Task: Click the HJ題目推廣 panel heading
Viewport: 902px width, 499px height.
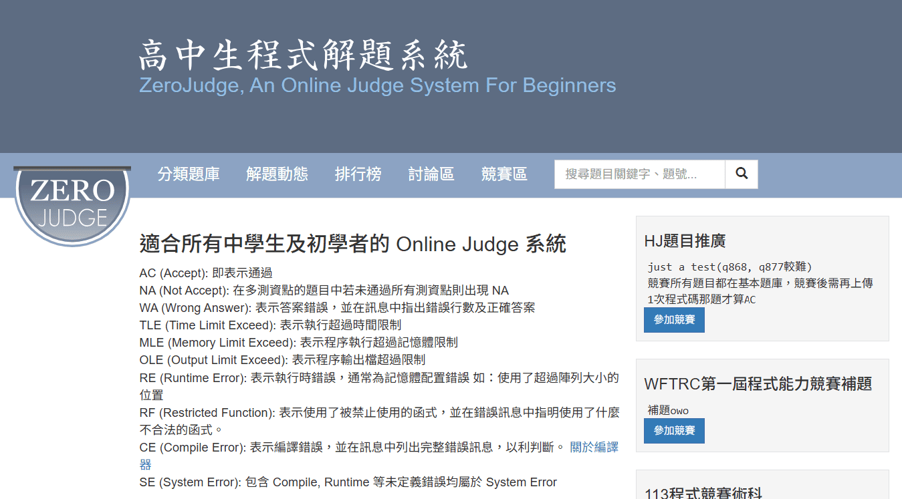Action: click(685, 241)
